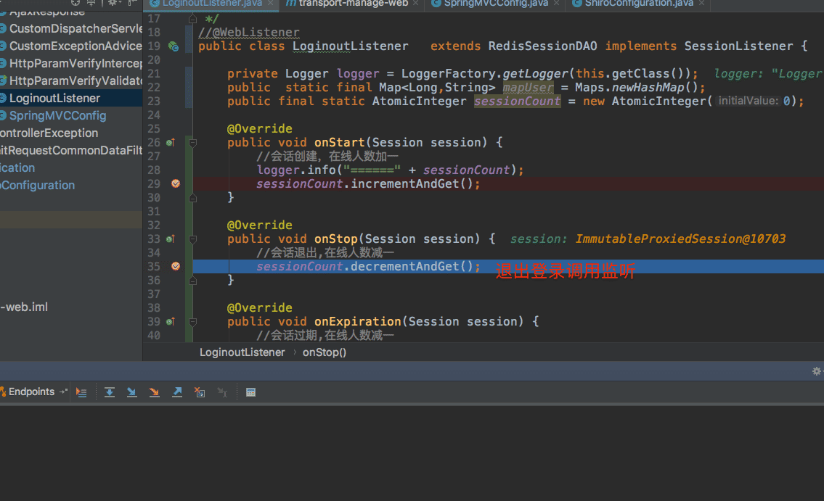Collapse the onStart method fold marker
824x501 pixels.
[193, 143]
